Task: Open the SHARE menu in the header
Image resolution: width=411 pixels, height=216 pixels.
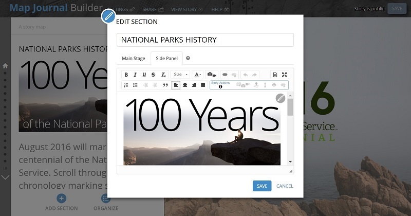Action: tap(153, 9)
